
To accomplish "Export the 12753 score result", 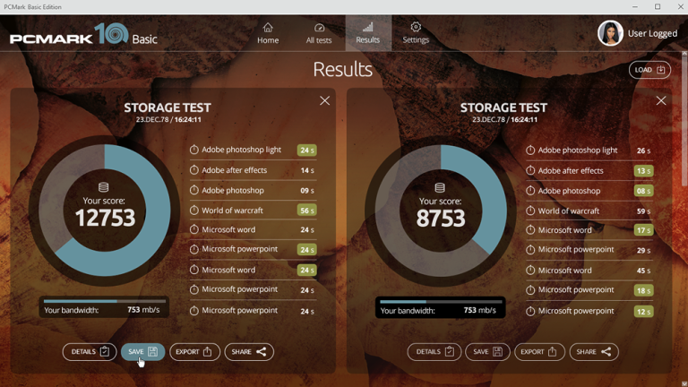I will point(194,352).
